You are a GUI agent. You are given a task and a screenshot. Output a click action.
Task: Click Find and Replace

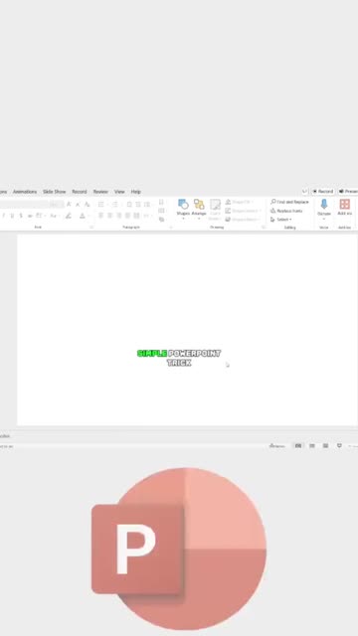point(289,202)
